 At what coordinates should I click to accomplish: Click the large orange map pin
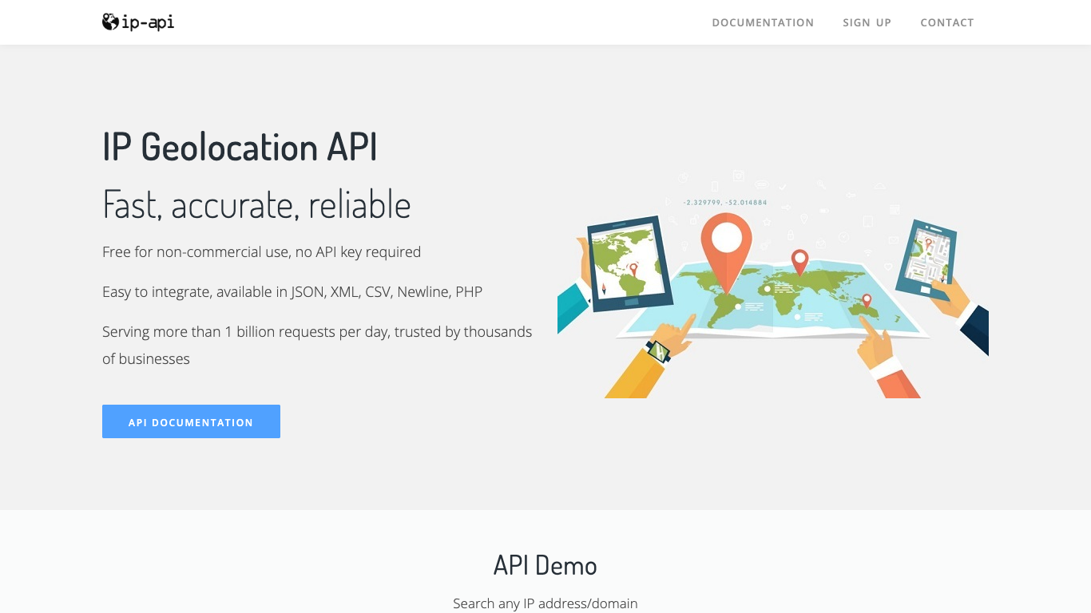point(726,243)
